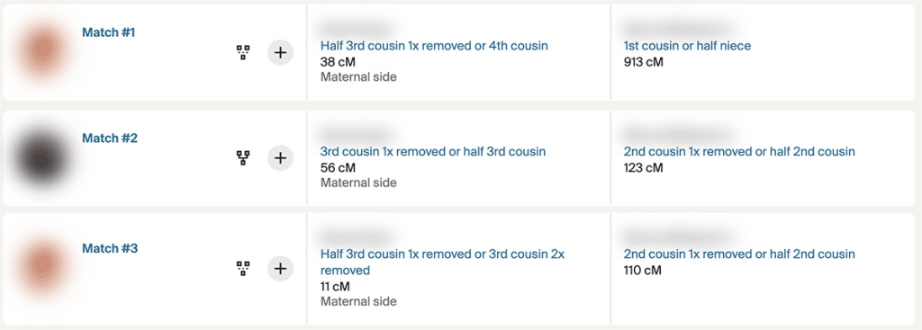Image resolution: width=922 pixels, height=330 pixels.
Task: Open the Match #2 name link
Action: 109,138
